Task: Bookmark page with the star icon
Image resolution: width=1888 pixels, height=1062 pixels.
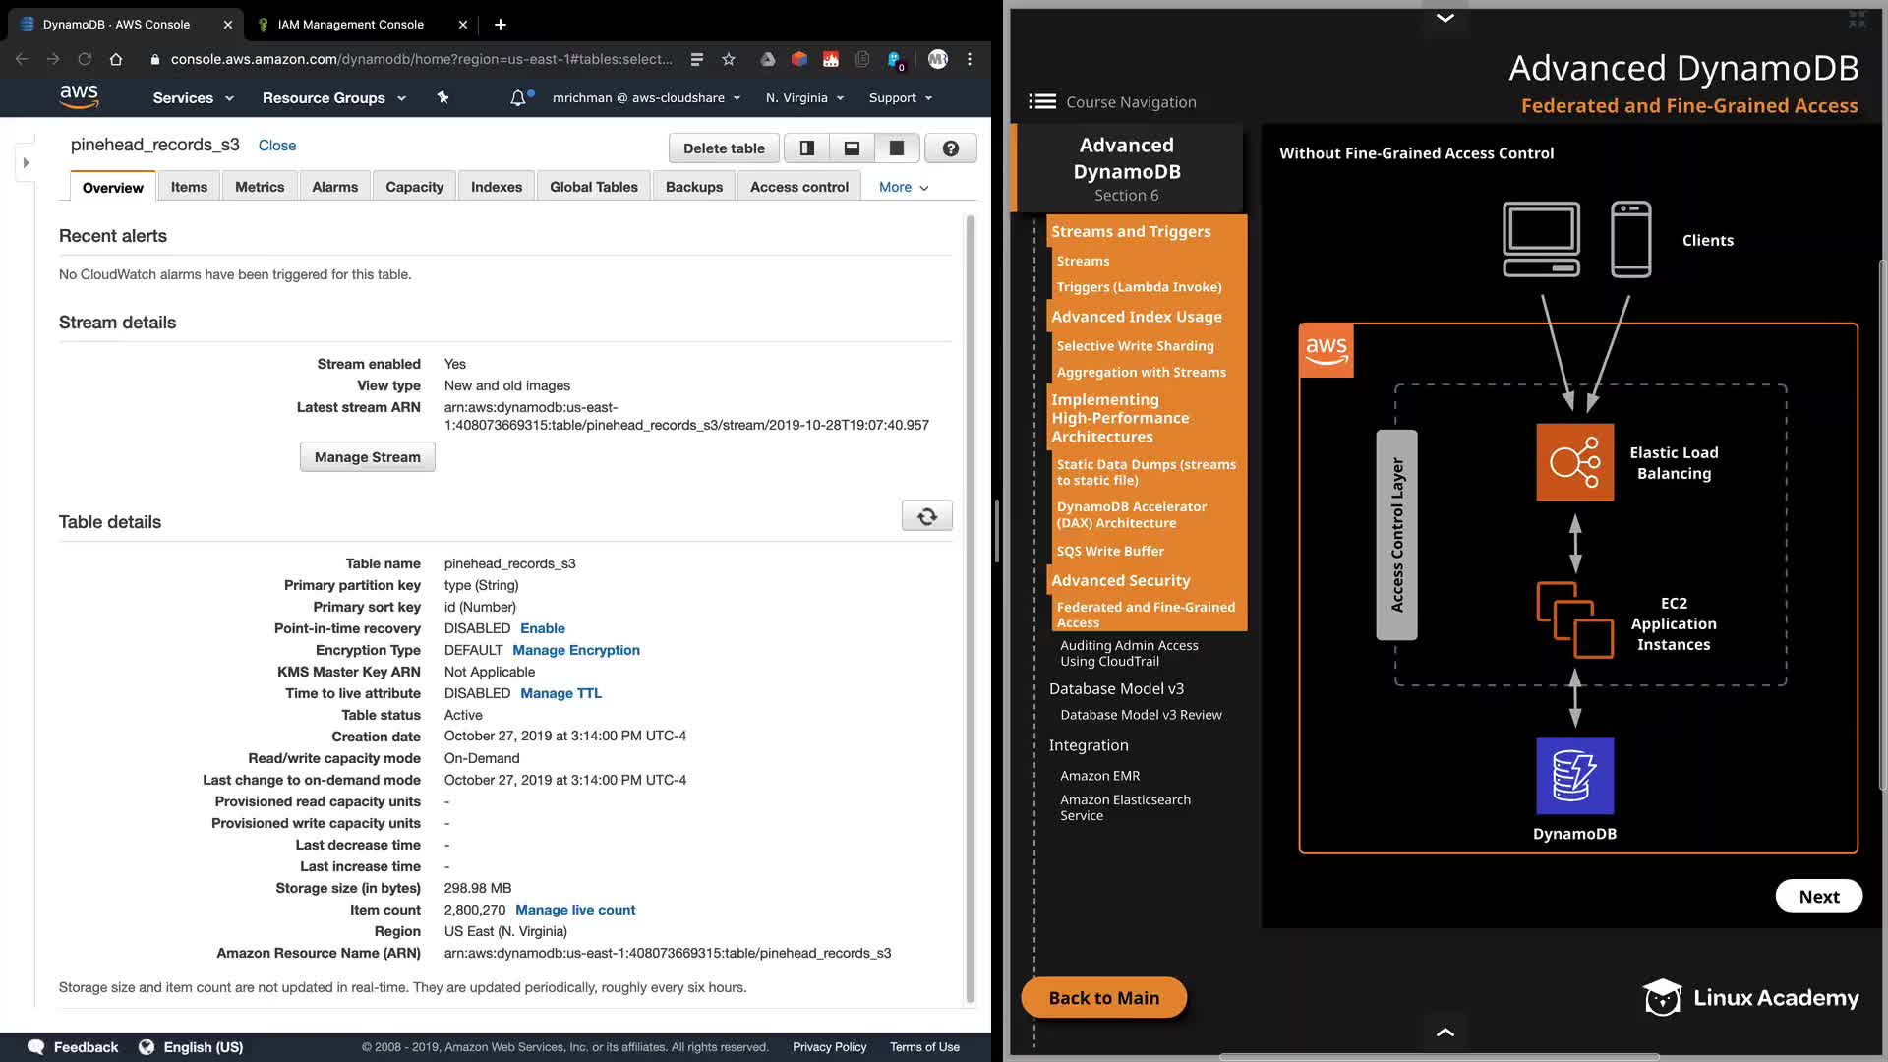Action: click(x=729, y=59)
